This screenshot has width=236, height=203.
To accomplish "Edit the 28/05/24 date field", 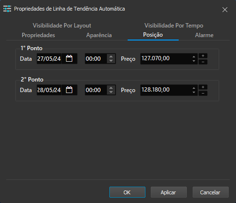I will point(49,90).
